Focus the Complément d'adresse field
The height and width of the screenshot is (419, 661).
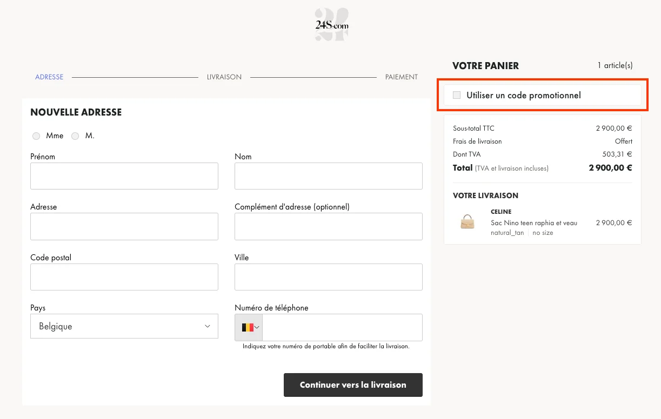click(x=329, y=226)
